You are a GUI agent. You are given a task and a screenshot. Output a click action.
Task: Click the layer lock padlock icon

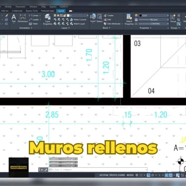(x=64, y=15)
